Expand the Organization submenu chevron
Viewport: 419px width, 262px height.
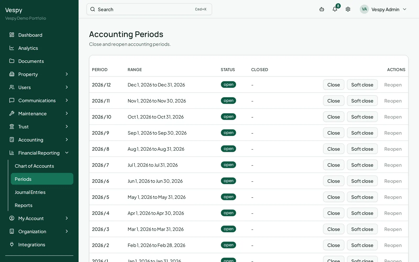(x=67, y=231)
